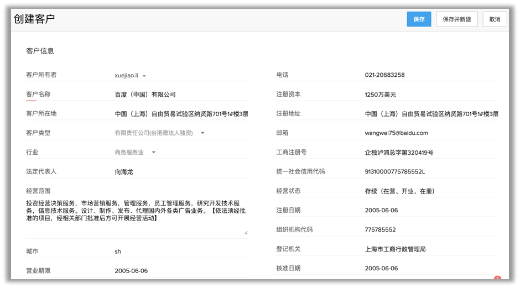The height and width of the screenshot is (288, 520).
Task: Expand the 客户类型 dropdown arrow
Action: [x=202, y=133]
